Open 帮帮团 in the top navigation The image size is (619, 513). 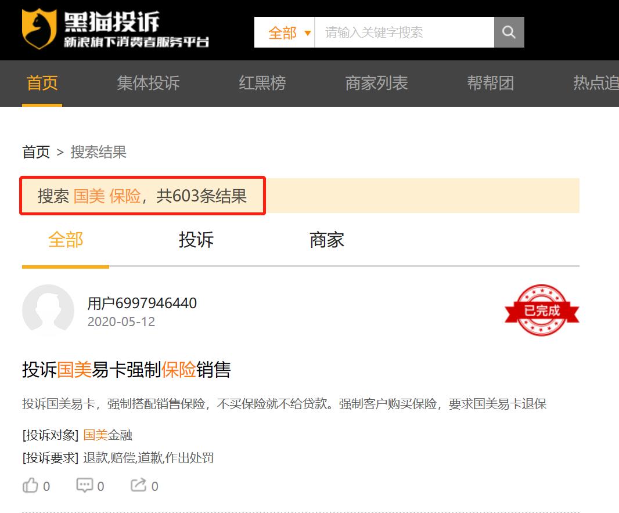point(491,83)
